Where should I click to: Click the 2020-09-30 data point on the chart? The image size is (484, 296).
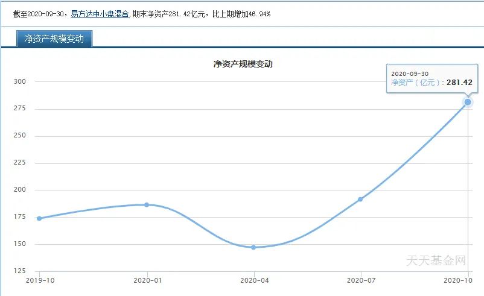click(x=468, y=102)
